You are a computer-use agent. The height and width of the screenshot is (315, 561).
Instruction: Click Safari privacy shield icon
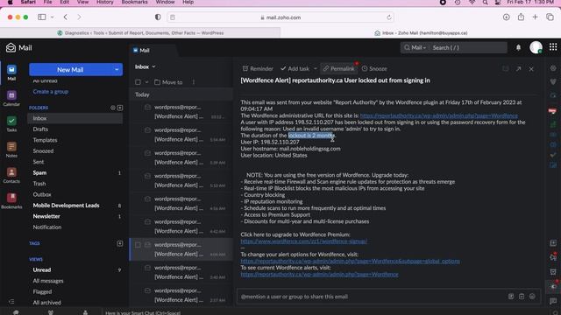158,17
